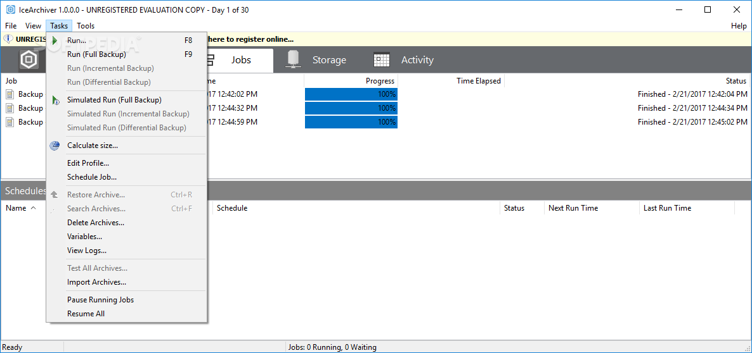Click the progress bar of 12:44:59 PM job
Viewport: 752px width, 353px height.
351,122
